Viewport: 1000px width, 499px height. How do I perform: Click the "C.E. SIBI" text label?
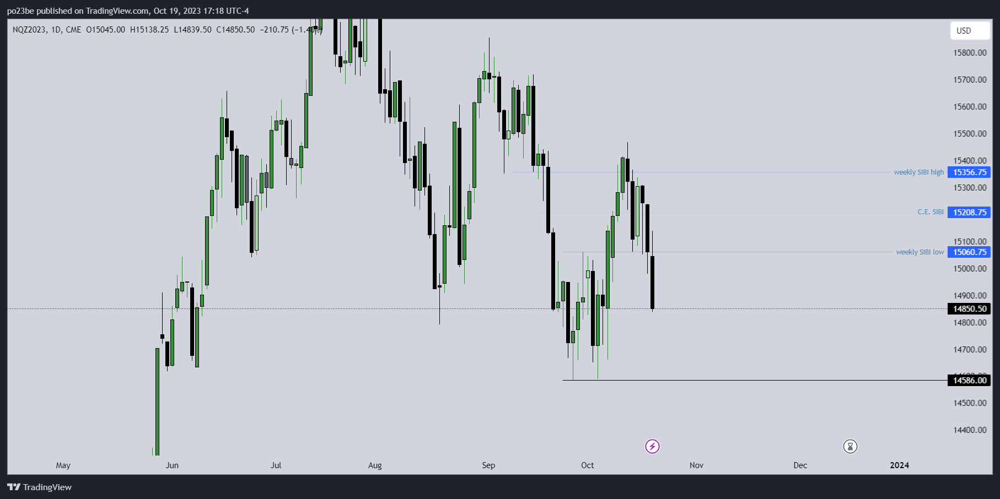coord(930,212)
